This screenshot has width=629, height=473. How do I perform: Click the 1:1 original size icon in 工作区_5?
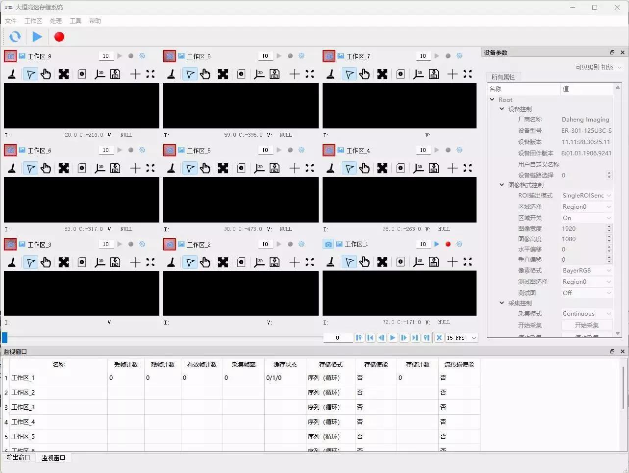241,168
